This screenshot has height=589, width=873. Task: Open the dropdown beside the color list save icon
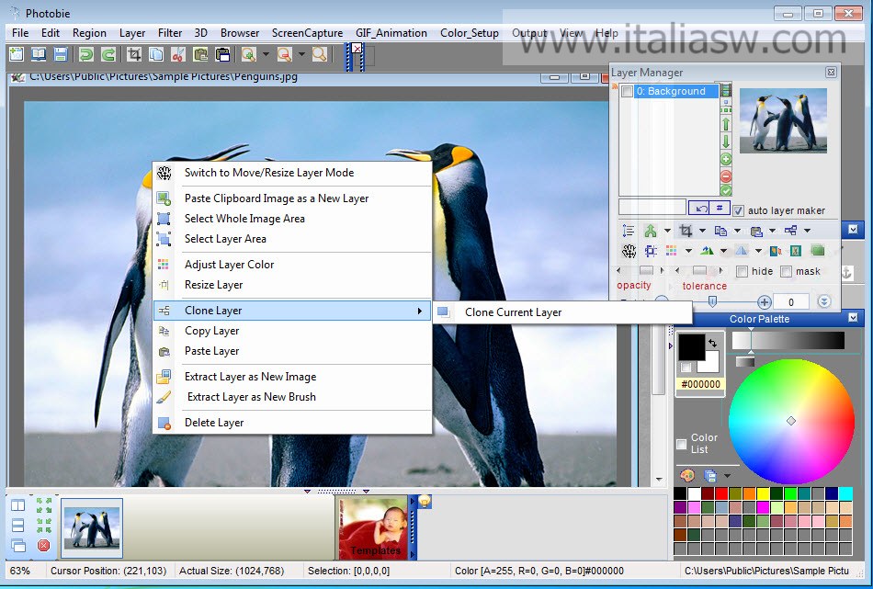[727, 475]
